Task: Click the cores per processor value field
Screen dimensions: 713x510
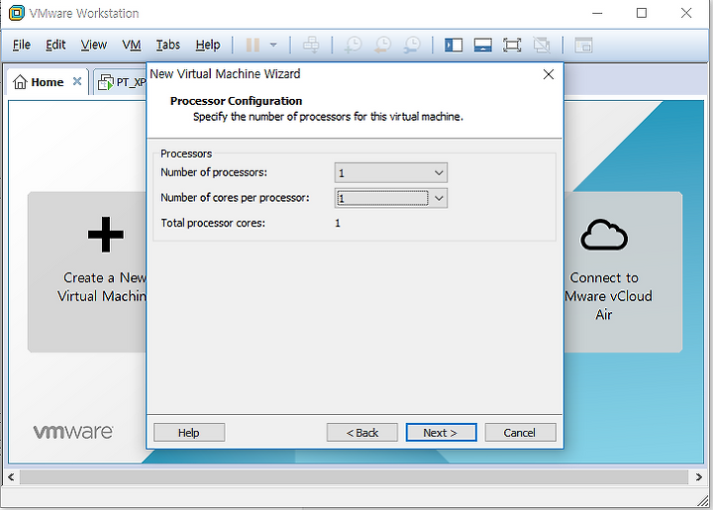Action: [382, 198]
